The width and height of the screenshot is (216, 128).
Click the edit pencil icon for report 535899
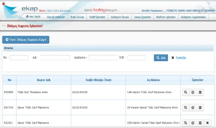click(193, 92)
